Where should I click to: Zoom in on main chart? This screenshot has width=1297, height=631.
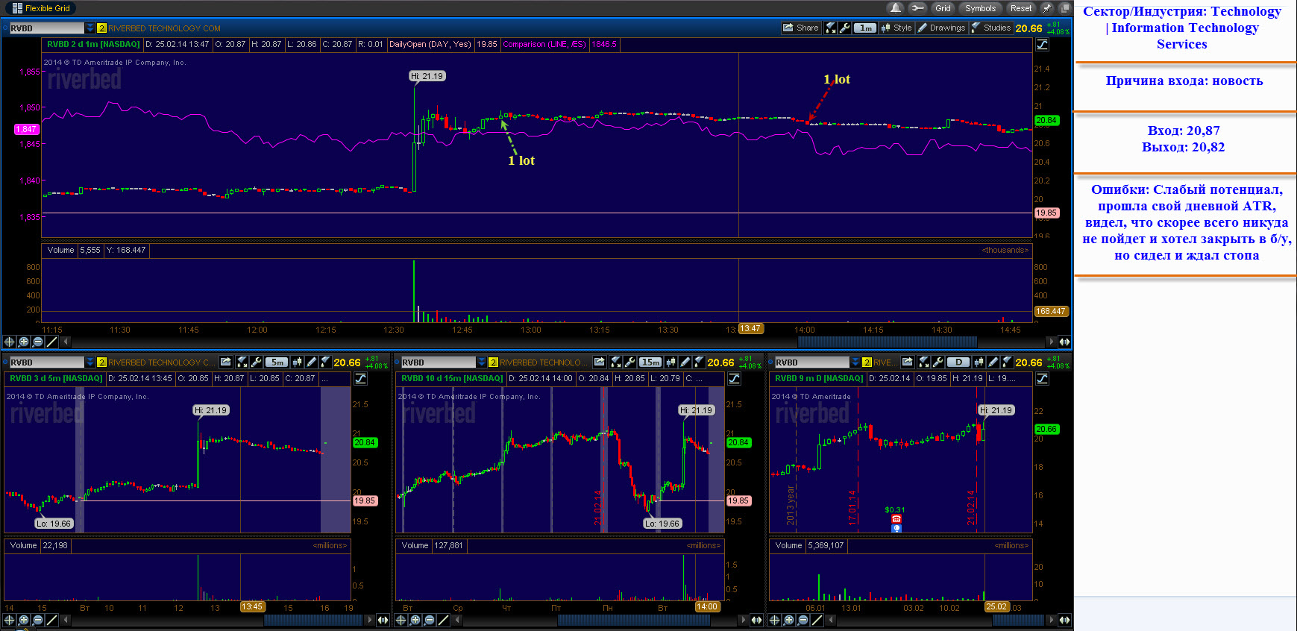[24, 342]
